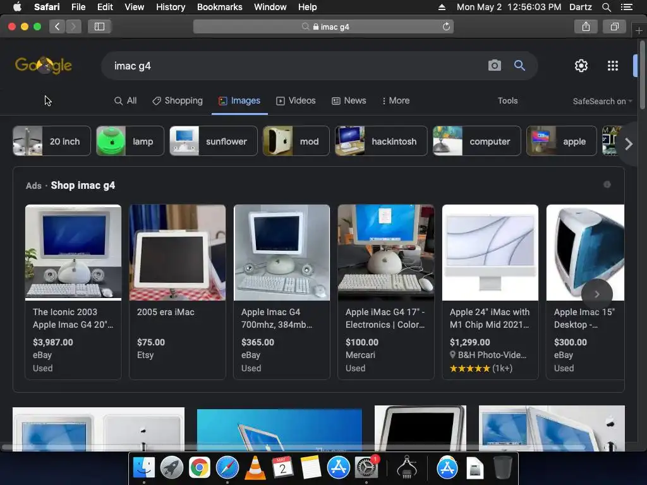Switch to the News tab
Viewport: 647px width, 485px height.
pyautogui.click(x=349, y=100)
